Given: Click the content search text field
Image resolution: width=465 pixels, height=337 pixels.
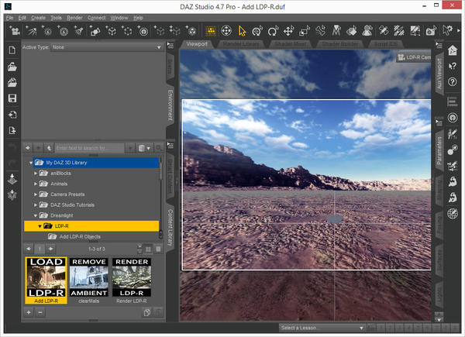Looking at the screenshot, I should [x=89, y=146].
